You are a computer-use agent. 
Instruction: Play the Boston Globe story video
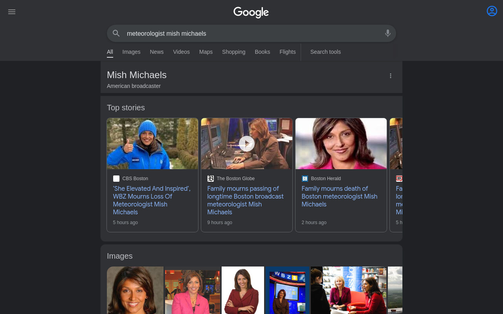coord(247,144)
